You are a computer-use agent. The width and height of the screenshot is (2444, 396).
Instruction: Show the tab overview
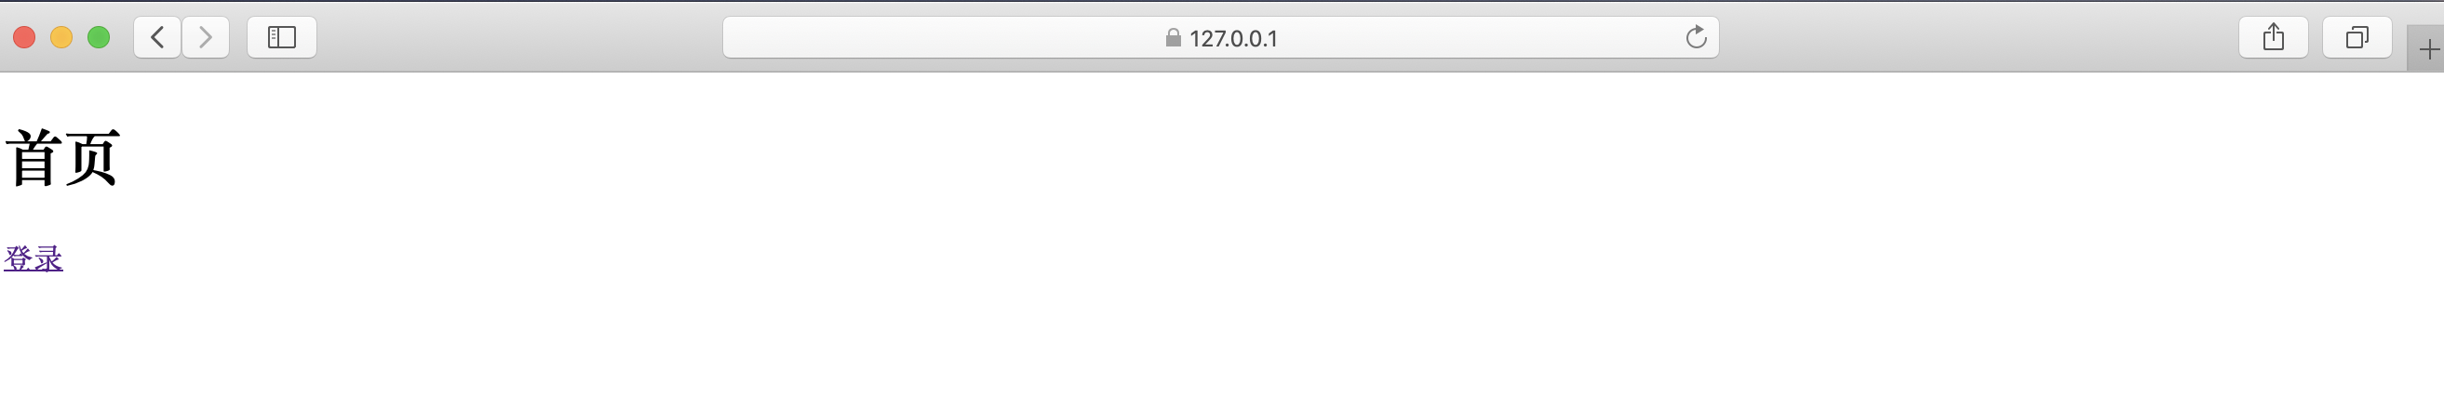point(2357,38)
